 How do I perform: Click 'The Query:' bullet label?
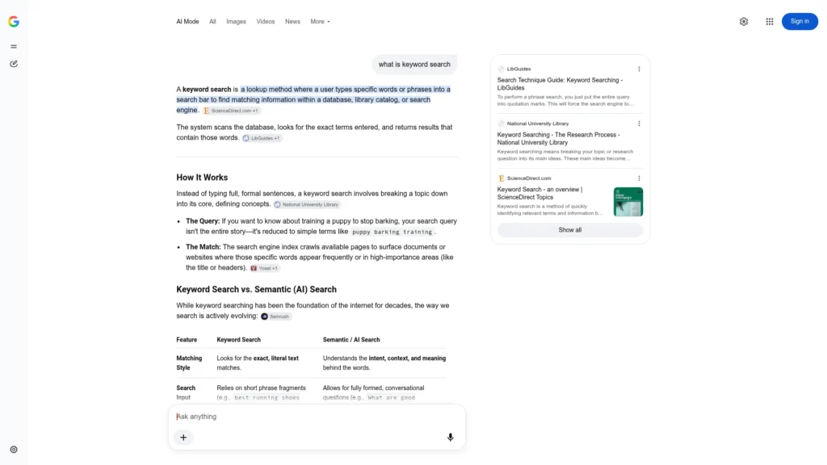click(x=203, y=221)
